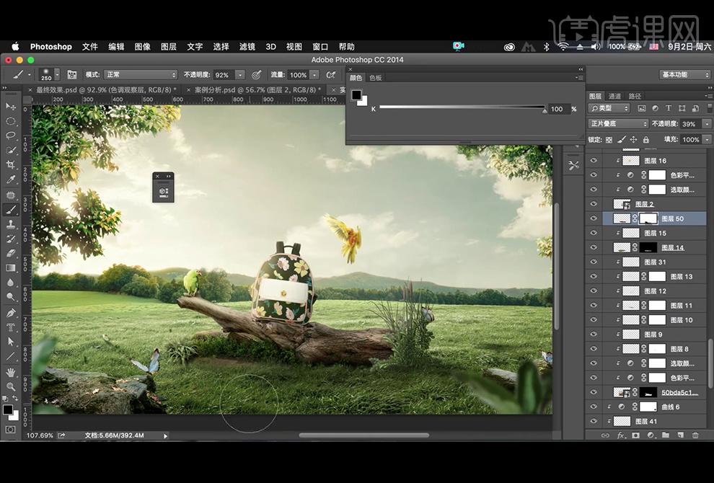
Task: Select the Path Selection tool
Action: [11, 342]
